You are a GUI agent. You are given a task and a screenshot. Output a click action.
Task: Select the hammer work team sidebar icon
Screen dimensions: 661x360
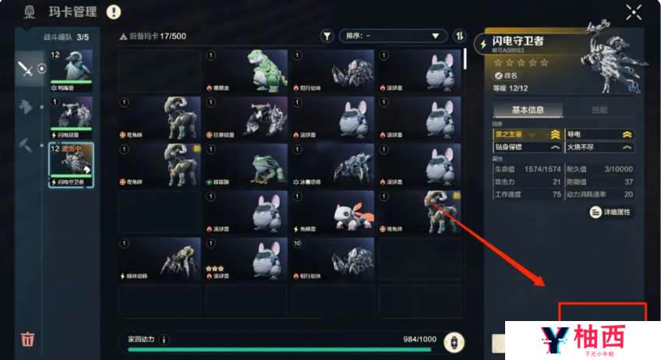[x=25, y=145]
